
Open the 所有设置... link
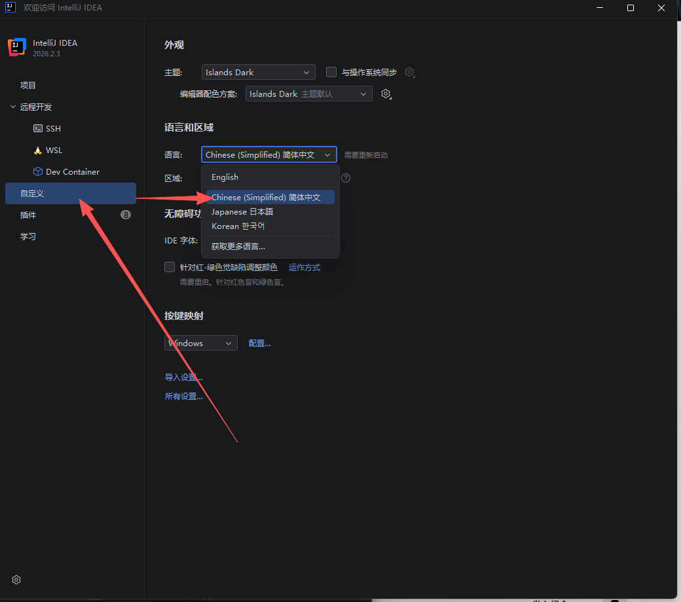(184, 397)
